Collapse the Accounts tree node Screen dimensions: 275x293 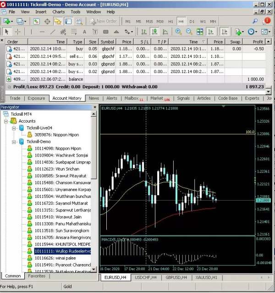[6, 121]
